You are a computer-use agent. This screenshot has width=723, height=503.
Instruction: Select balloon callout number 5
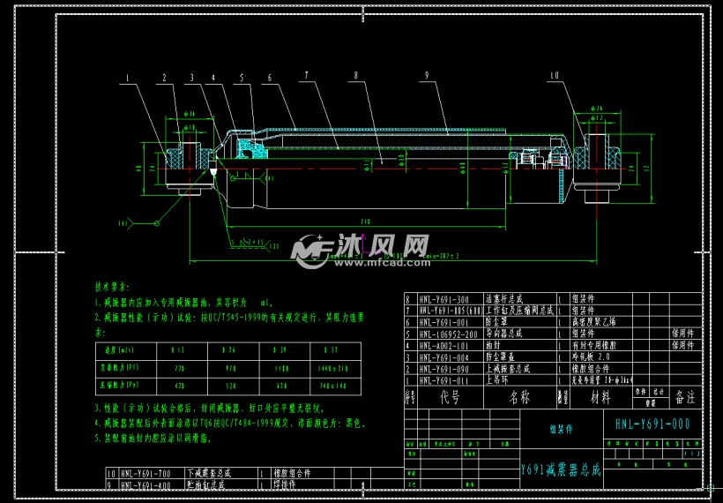[242, 78]
